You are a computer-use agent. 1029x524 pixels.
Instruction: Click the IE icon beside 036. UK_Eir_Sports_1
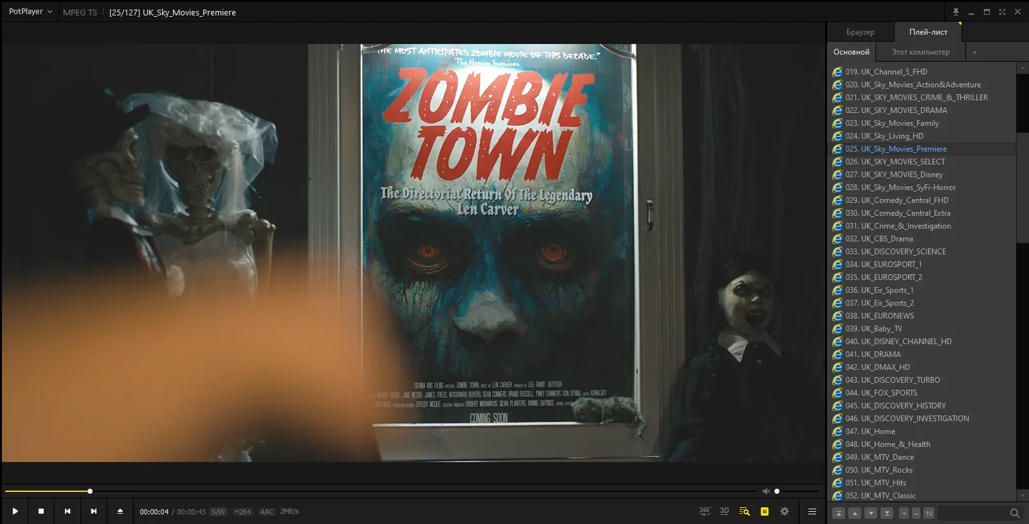[x=837, y=290]
